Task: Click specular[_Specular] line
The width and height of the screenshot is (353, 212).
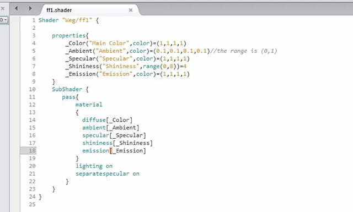Action: click(x=114, y=135)
